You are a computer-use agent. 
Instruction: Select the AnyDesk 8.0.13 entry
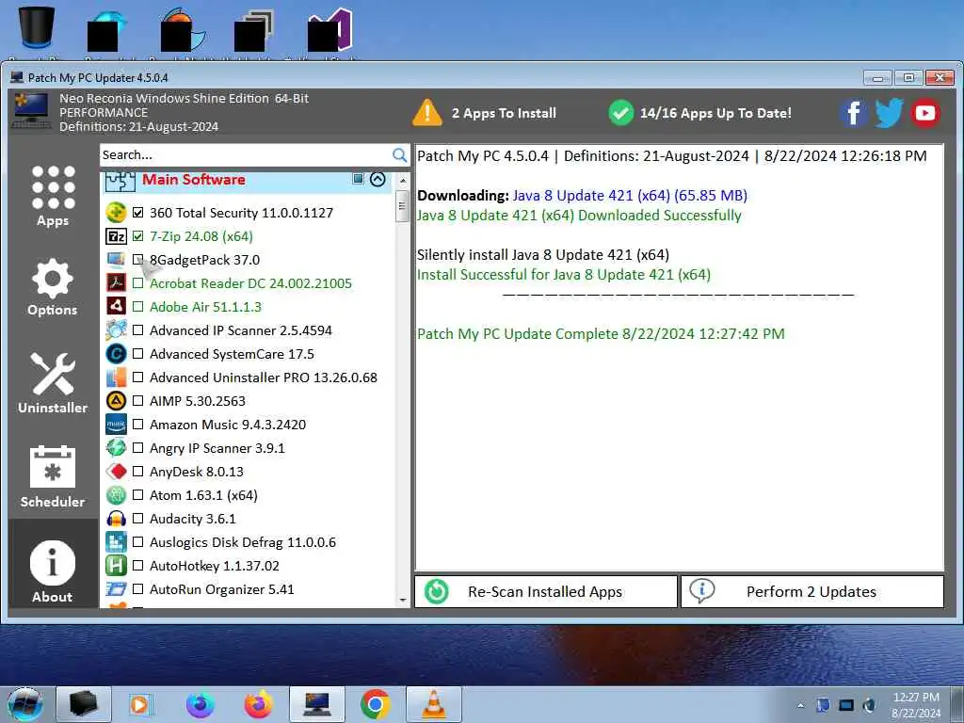196,472
